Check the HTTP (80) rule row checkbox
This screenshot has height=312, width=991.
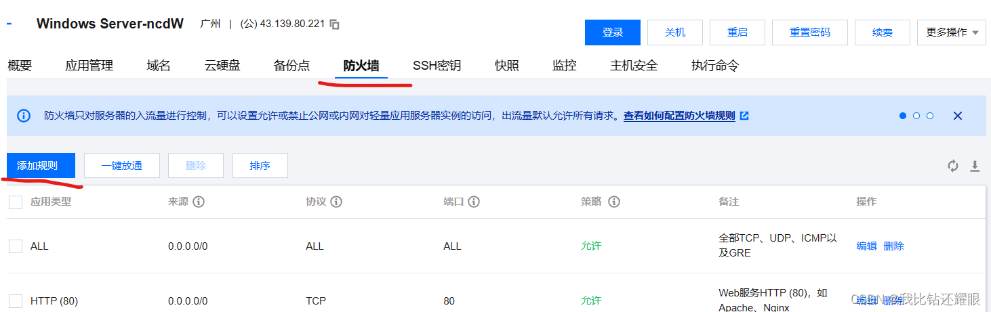[x=16, y=301]
